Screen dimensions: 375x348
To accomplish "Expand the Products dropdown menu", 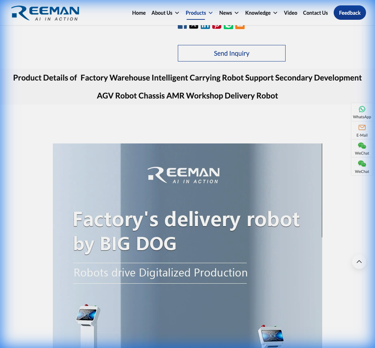I will pyautogui.click(x=199, y=13).
